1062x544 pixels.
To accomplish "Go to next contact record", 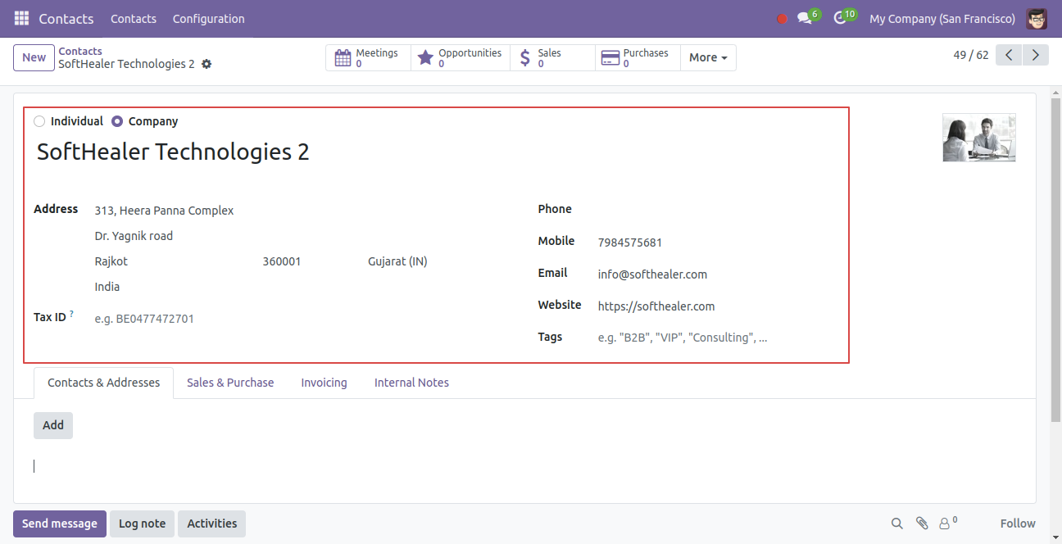I will tap(1036, 55).
